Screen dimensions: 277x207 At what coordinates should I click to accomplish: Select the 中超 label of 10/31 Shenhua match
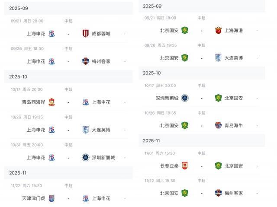pos(68,145)
